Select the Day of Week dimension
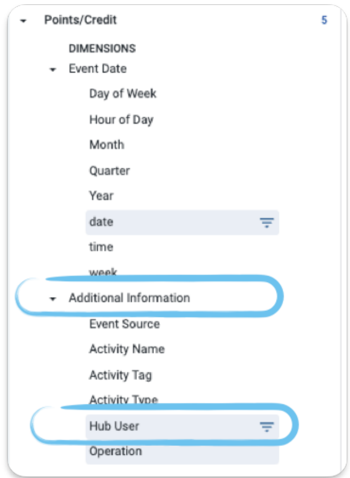350x478 pixels. click(123, 93)
